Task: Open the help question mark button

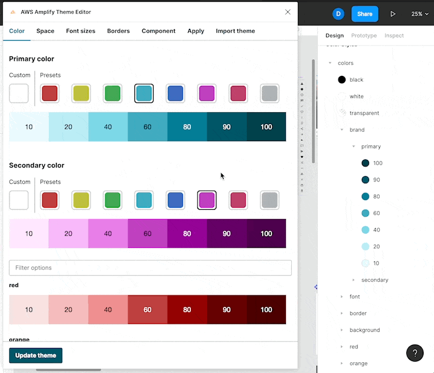Action: 414,353
